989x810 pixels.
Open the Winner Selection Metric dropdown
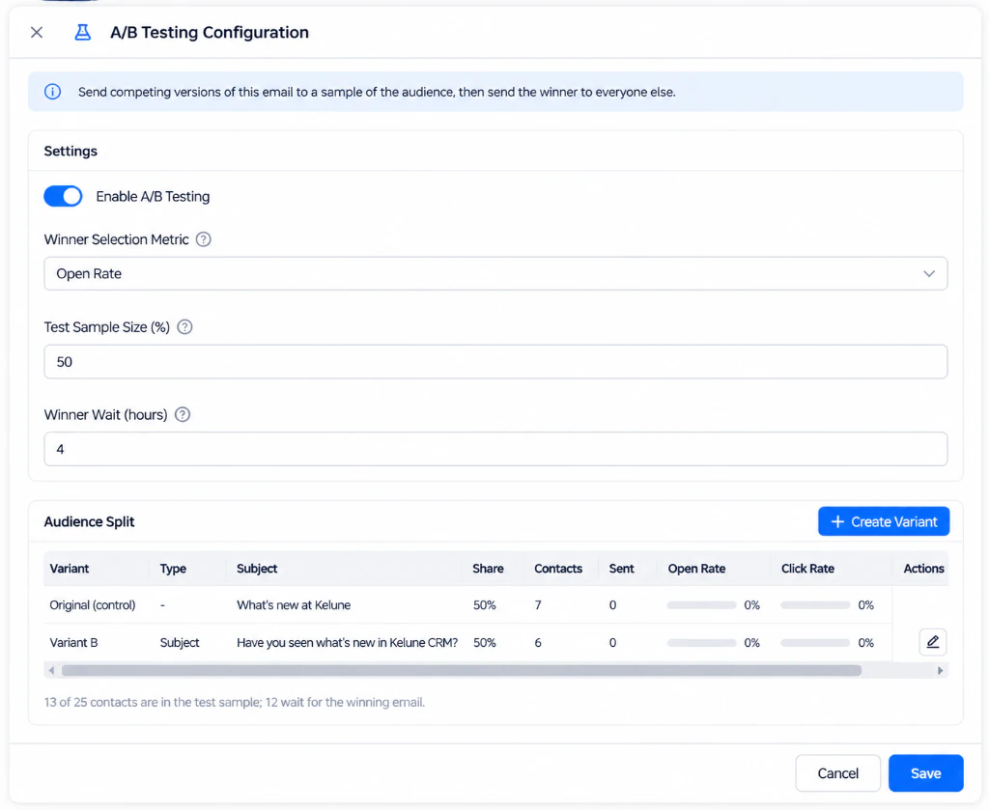[x=495, y=273]
